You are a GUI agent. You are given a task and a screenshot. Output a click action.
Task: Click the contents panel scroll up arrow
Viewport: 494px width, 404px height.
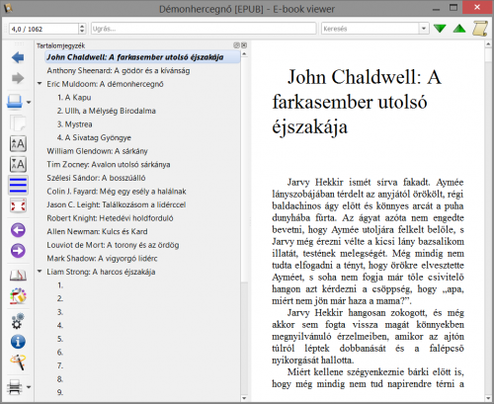(x=244, y=53)
